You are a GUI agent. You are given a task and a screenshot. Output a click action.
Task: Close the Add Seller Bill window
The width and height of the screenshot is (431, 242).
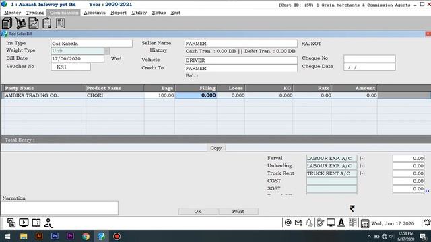(428, 34)
